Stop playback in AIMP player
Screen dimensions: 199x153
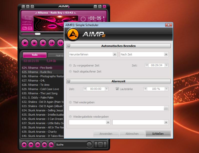pyautogui.click(x=43, y=43)
